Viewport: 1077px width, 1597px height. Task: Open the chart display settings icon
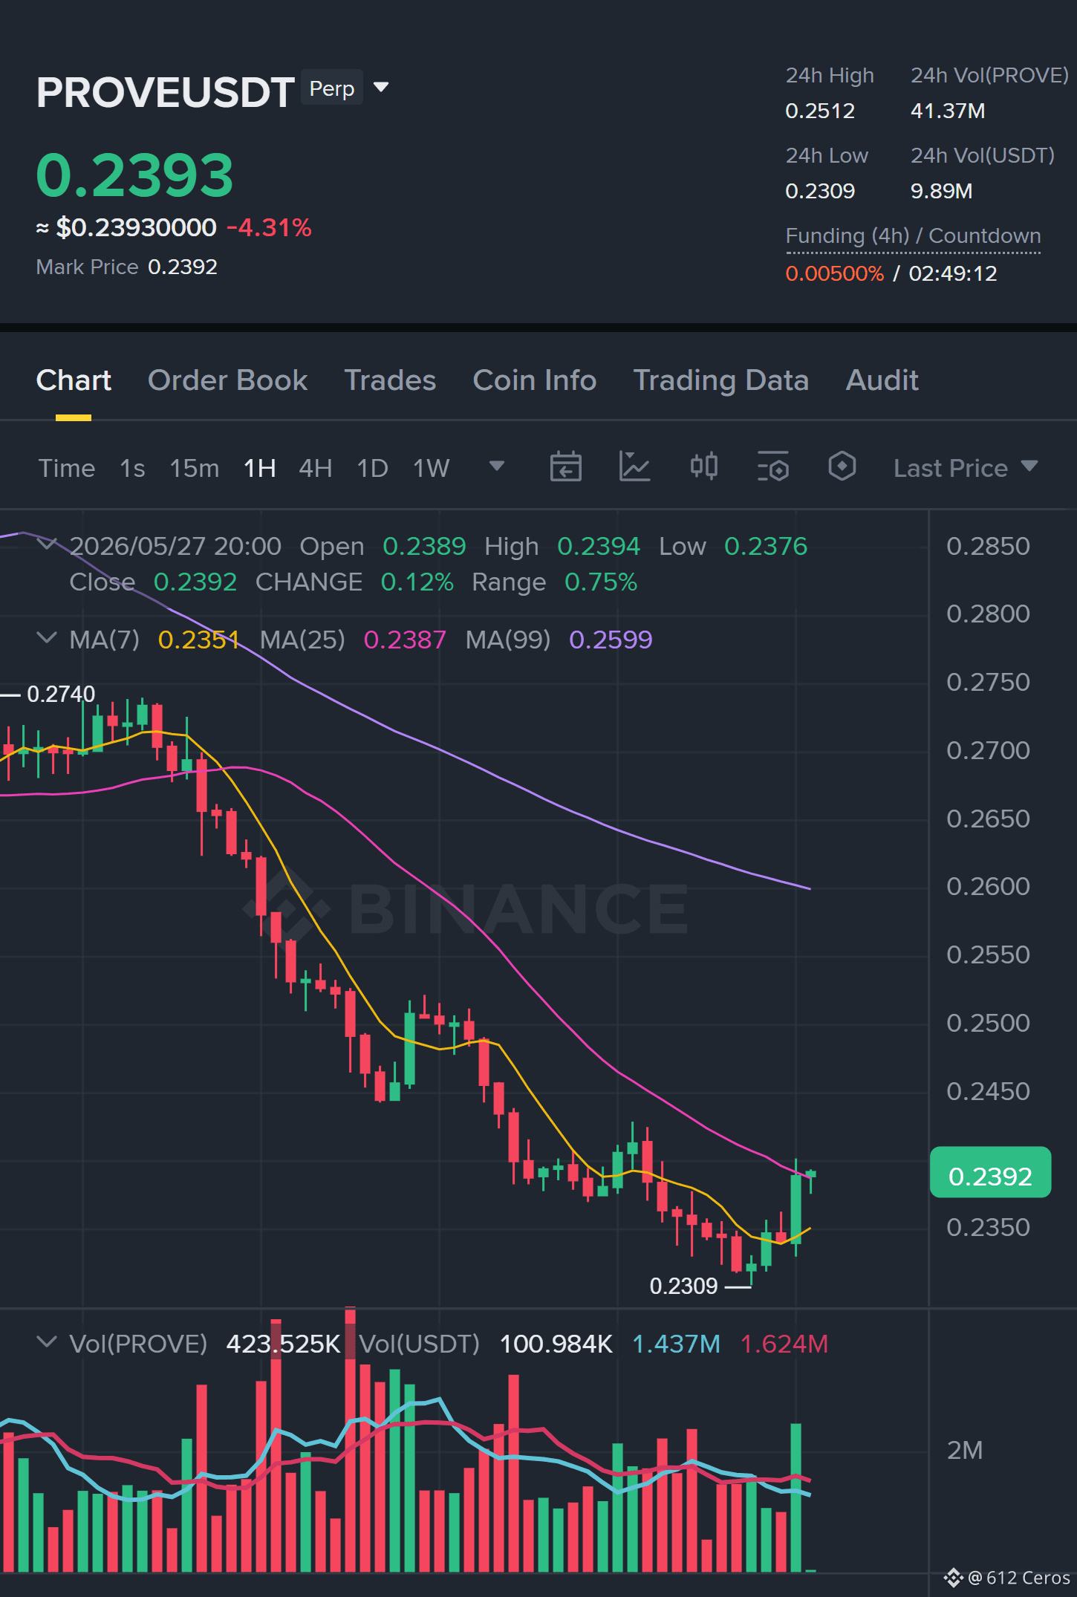click(x=772, y=467)
